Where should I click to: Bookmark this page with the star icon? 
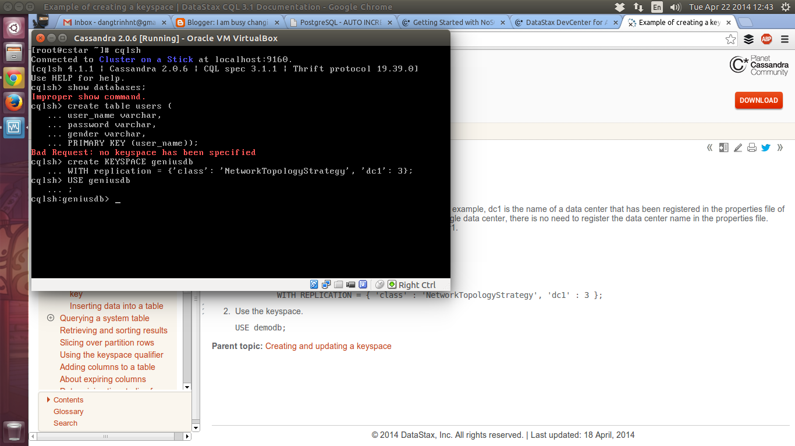pos(731,39)
